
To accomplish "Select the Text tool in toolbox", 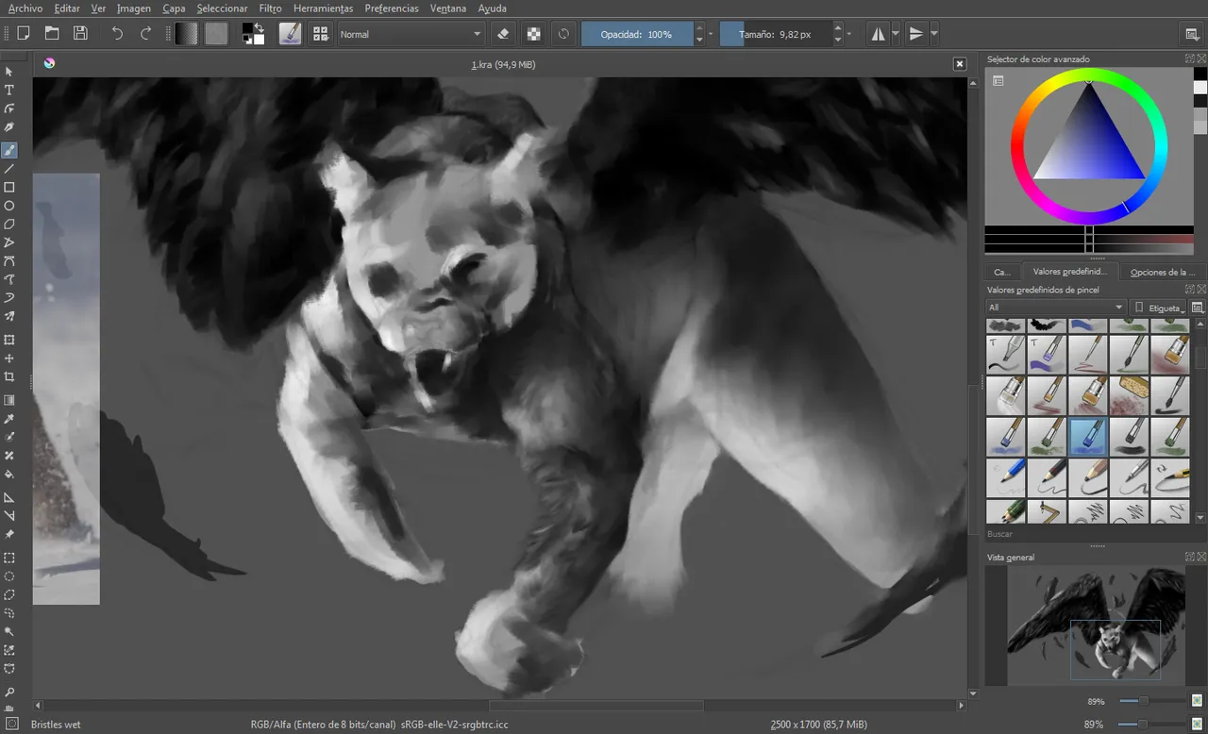I will 9,90.
